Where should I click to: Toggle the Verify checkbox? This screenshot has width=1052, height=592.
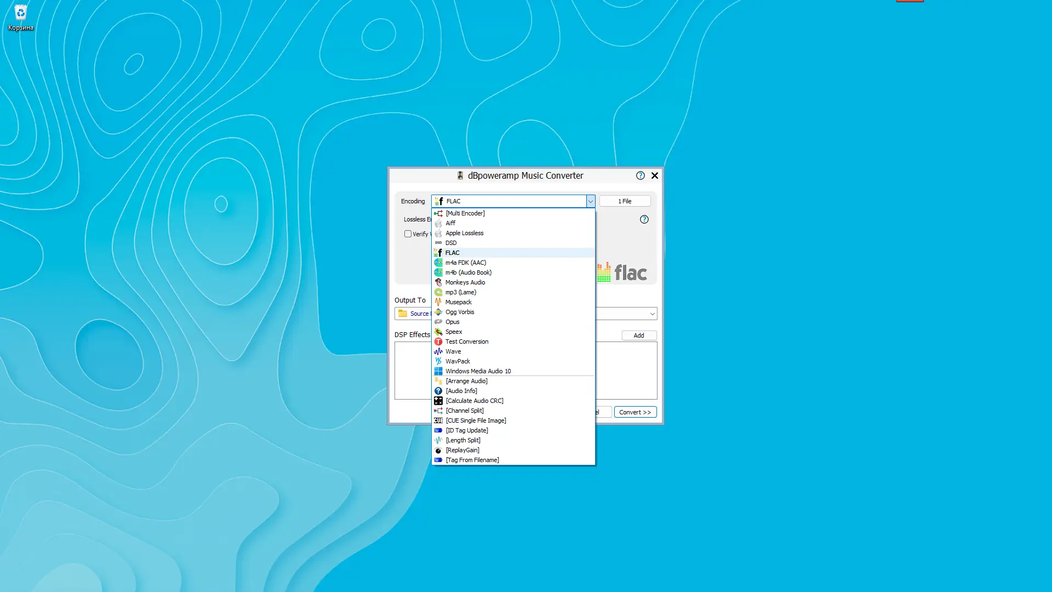pos(408,234)
